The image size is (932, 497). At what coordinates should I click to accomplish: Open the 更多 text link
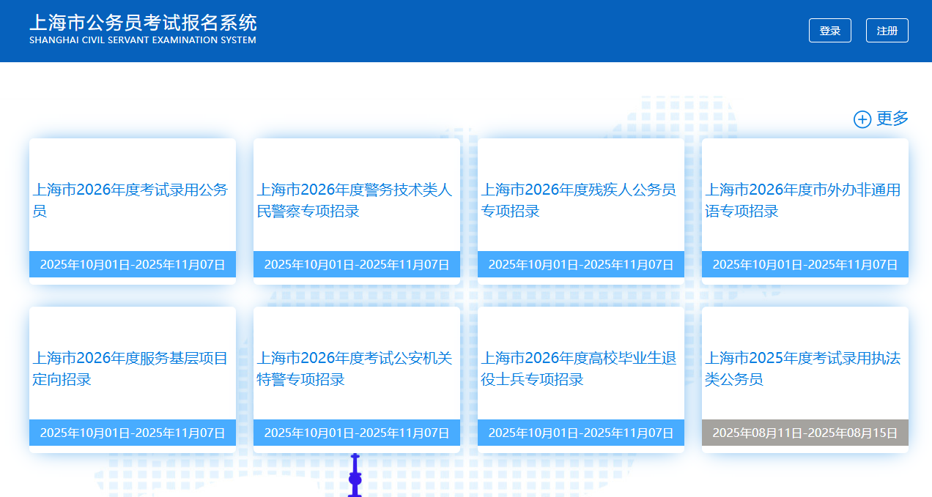892,119
